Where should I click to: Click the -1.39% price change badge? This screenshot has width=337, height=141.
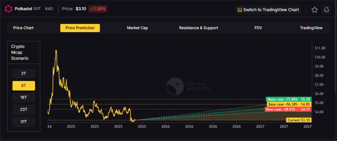pos(98,9)
